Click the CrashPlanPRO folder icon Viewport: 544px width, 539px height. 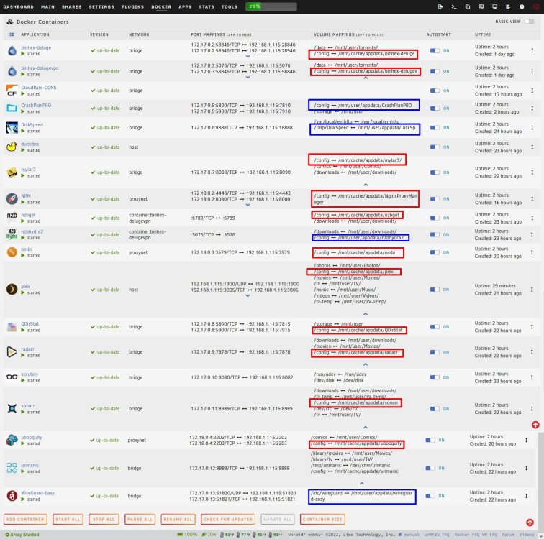point(12,108)
